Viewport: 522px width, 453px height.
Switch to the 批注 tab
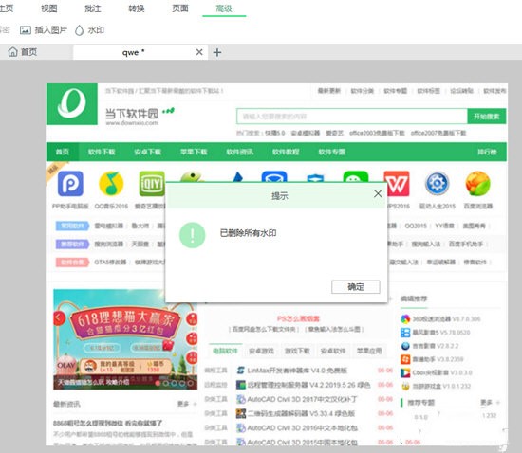point(93,9)
